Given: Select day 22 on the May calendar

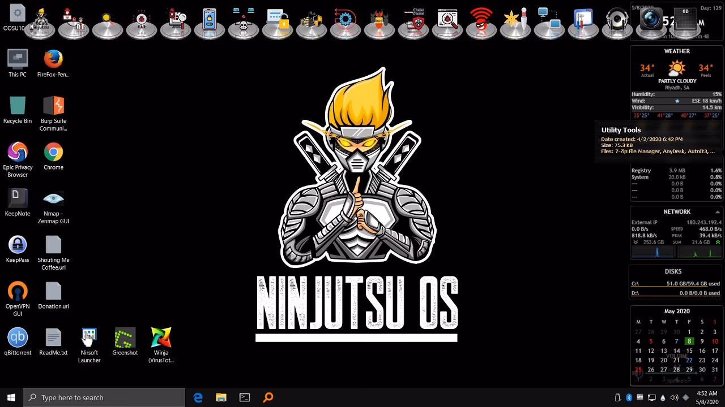Looking at the screenshot, I should [689, 360].
